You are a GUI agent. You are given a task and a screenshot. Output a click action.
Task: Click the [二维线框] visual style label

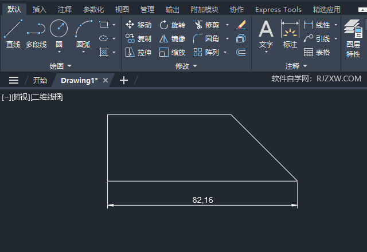pyautogui.click(x=46, y=97)
